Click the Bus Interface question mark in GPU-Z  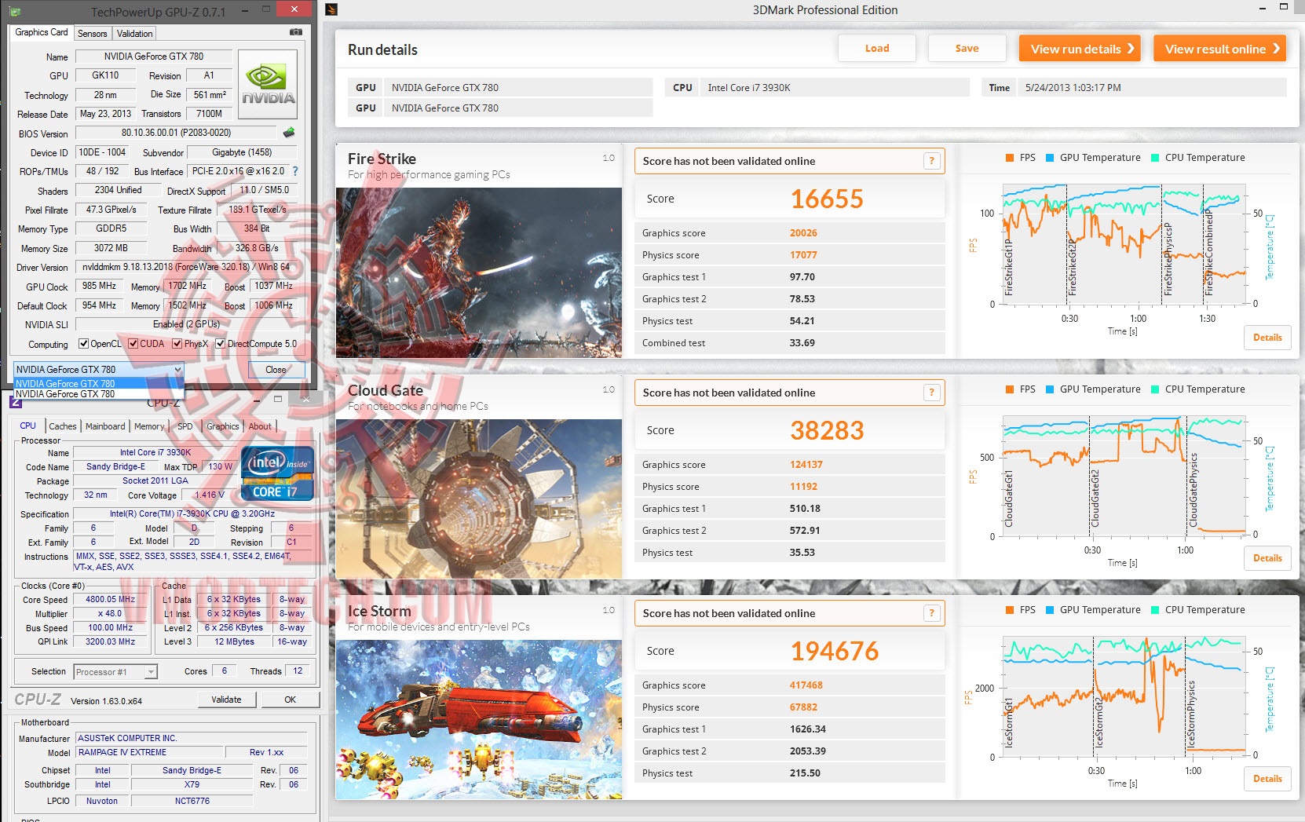coord(295,171)
